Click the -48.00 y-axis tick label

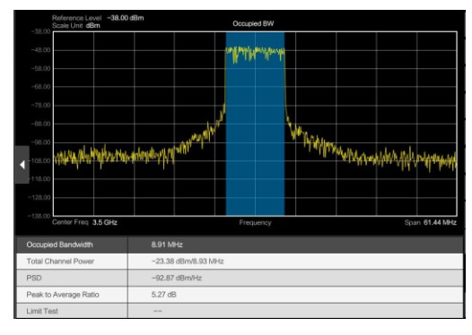(40, 50)
